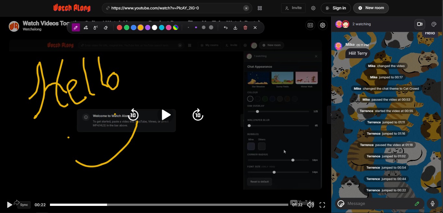Collapse the chat panel with the side arrow
The width and height of the screenshot is (443, 213).
point(331,115)
